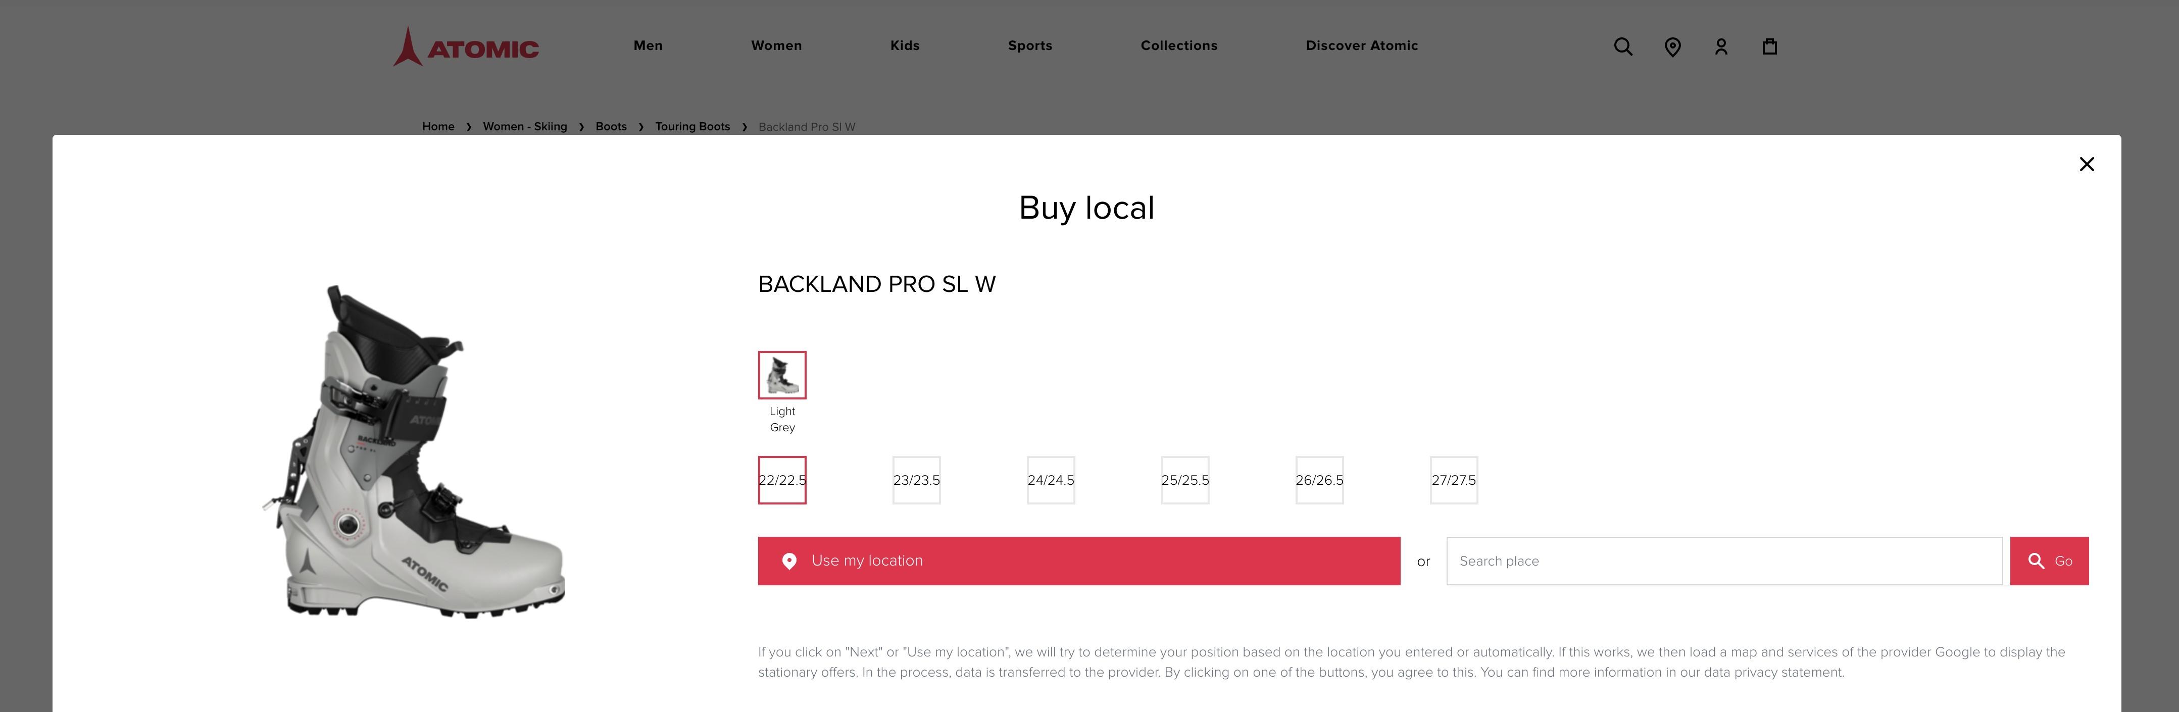Open the search magnifier icon in header

point(1622,46)
